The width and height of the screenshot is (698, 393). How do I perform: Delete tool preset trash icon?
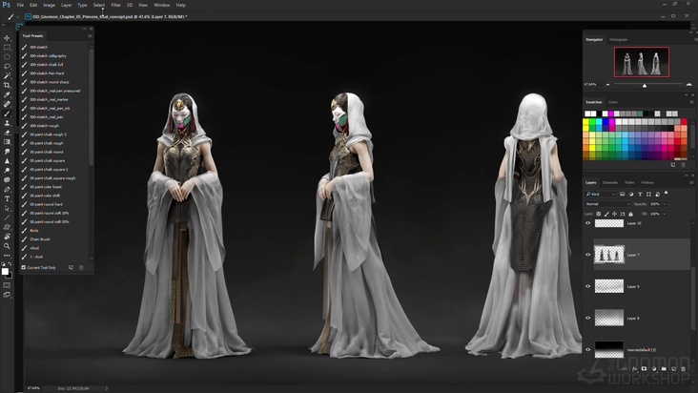coord(81,267)
